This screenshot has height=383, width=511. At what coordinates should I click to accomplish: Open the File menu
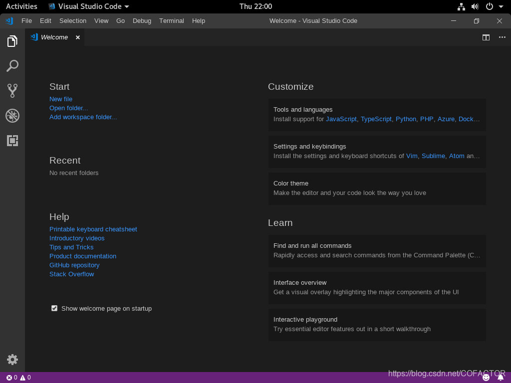pos(27,21)
